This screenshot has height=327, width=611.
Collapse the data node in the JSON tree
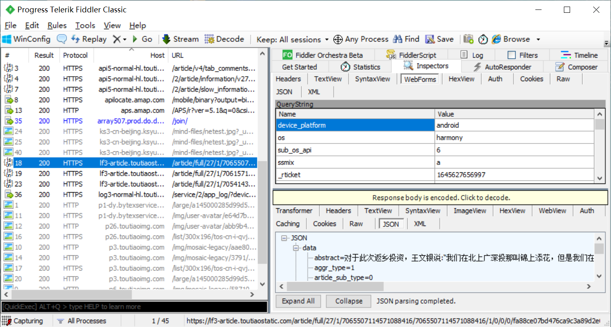tap(295, 247)
